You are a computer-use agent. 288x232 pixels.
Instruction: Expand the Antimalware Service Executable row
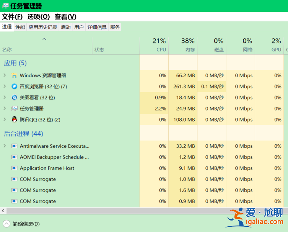[5, 146]
